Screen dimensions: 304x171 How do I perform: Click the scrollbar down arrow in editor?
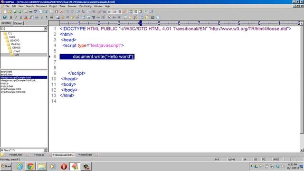[x=302, y=150]
